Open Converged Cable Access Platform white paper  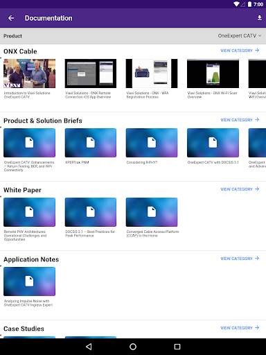[152, 212]
